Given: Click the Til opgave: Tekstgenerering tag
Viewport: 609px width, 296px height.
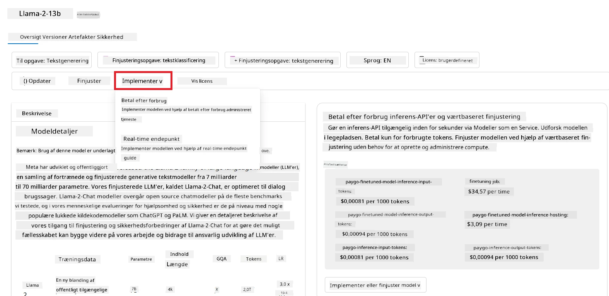Looking at the screenshot, I should [52, 60].
